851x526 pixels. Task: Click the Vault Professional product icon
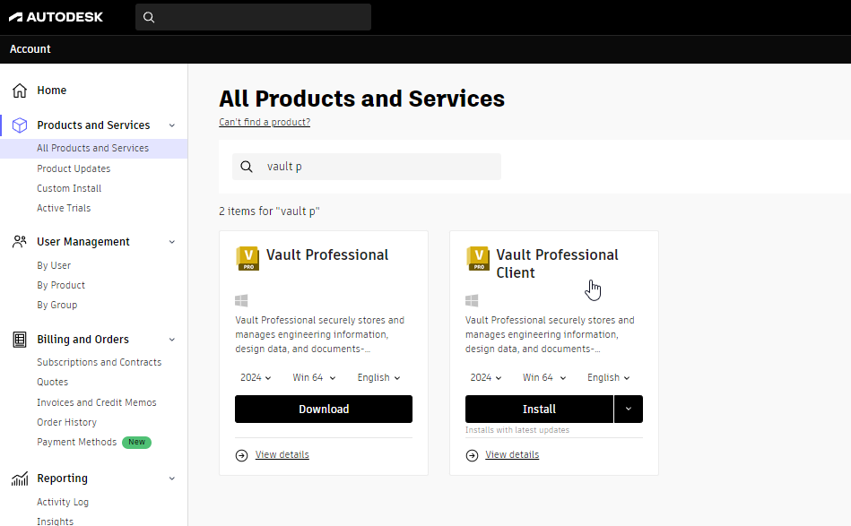[247, 258]
